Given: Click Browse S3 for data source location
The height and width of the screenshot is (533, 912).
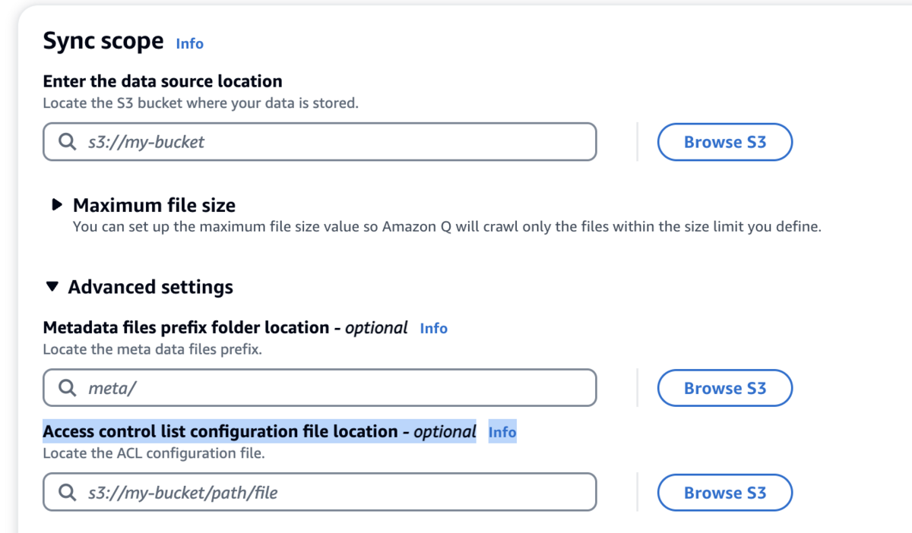Looking at the screenshot, I should (724, 142).
